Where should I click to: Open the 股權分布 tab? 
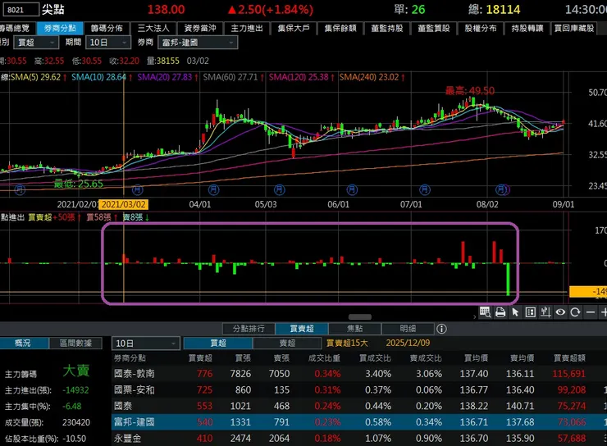(x=481, y=28)
